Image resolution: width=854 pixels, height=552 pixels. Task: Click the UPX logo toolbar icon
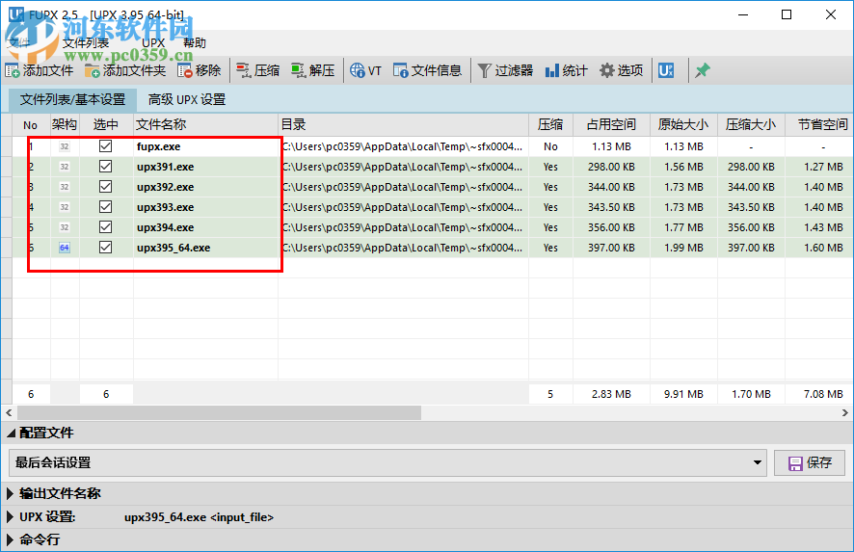tap(666, 70)
